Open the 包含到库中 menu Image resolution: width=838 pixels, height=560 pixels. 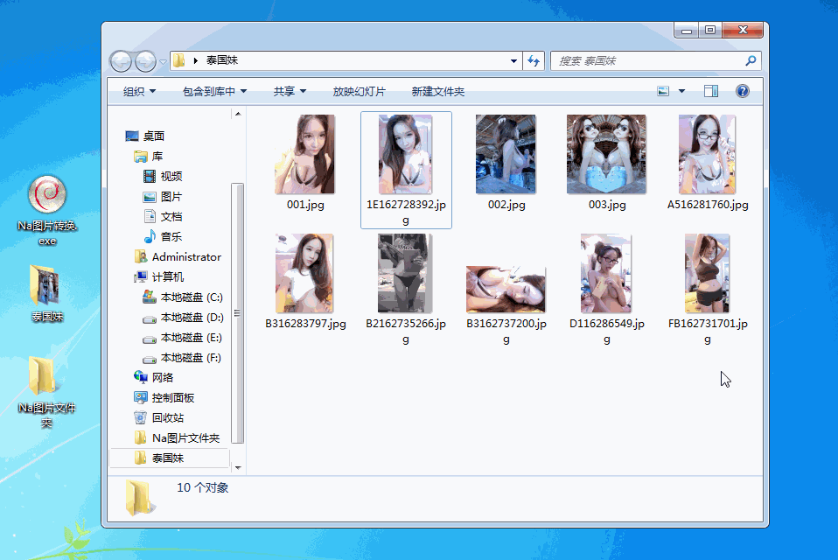(214, 91)
